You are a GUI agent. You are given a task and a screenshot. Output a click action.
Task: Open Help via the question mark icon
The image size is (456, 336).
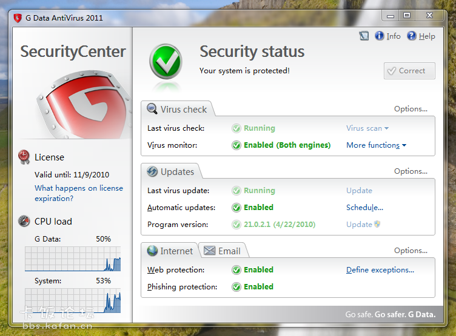click(412, 36)
